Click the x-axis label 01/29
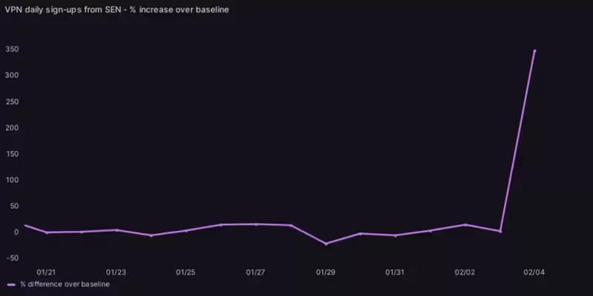Screen dimensions: 593x296 pyautogui.click(x=325, y=272)
